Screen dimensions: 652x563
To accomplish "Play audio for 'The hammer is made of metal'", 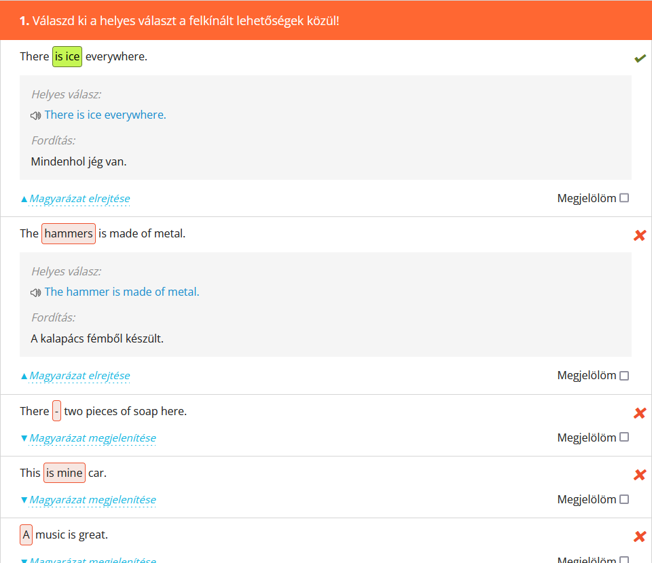I will coord(36,292).
